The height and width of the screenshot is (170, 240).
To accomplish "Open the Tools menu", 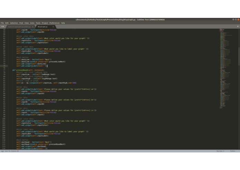I will tap(38, 23).
